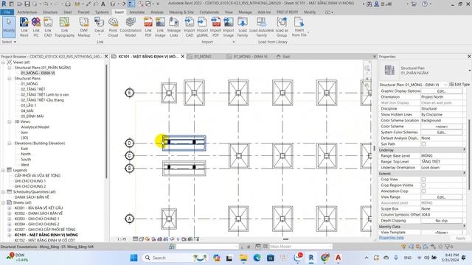Click the Project Browser vertical scrollbar
Screen dimensions: 472x265
pos(106,121)
